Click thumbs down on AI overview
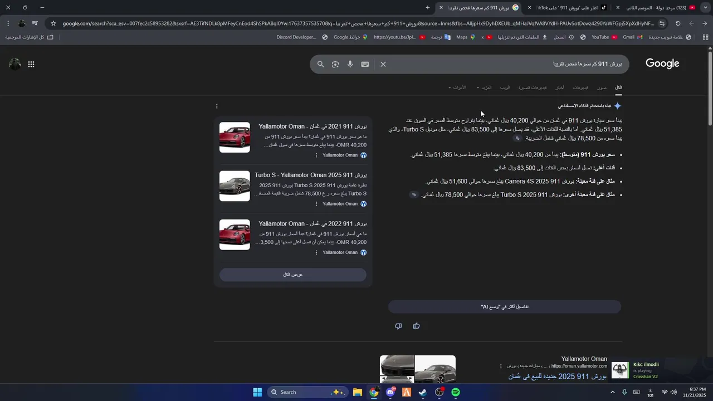The width and height of the screenshot is (713, 401). pyautogui.click(x=398, y=326)
